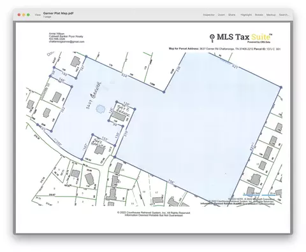Click the handwritten 3637 Garner label
This screenshot has height=252, width=306.
coord(94,95)
